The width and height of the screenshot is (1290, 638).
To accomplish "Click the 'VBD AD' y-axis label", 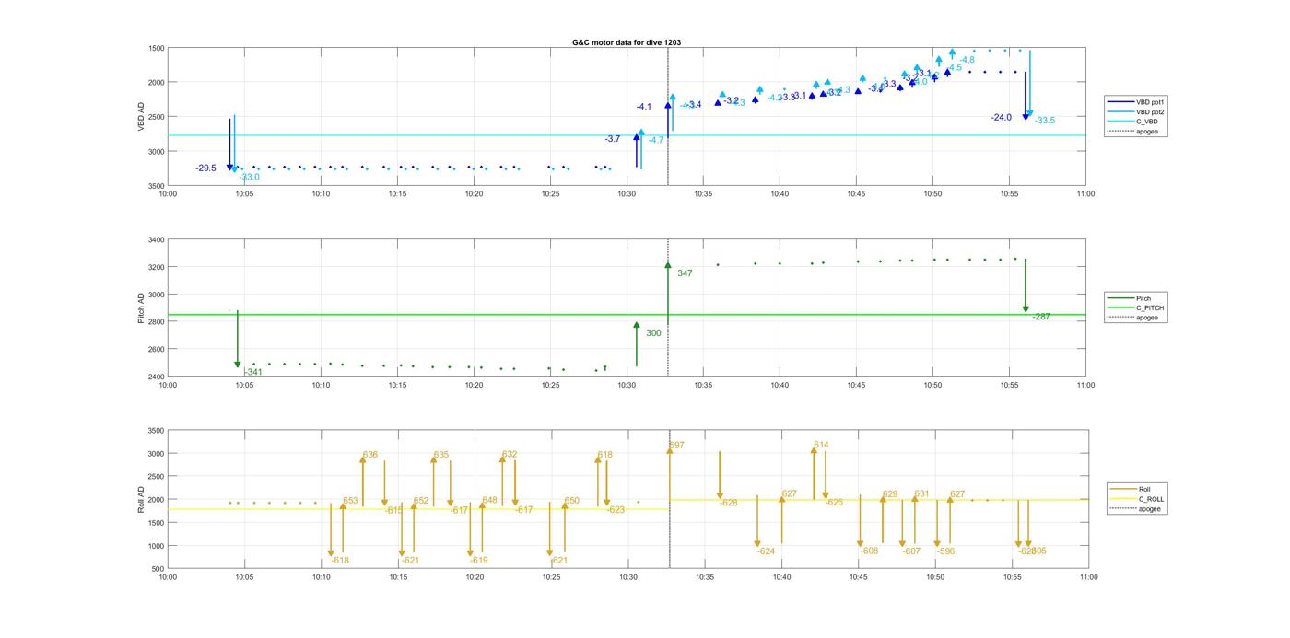I will pyautogui.click(x=142, y=116).
